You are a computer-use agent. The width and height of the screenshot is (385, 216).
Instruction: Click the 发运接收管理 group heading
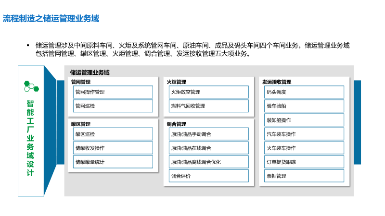point(277,82)
